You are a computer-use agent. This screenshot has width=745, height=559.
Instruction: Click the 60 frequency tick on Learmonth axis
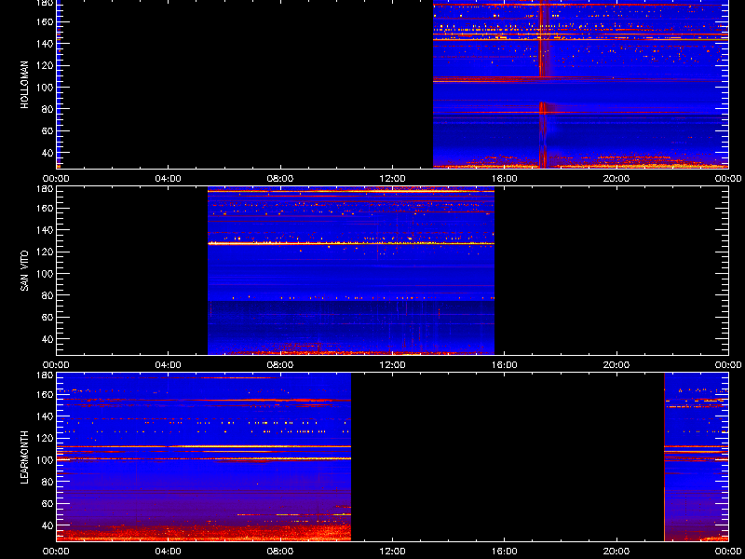coord(47,503)
